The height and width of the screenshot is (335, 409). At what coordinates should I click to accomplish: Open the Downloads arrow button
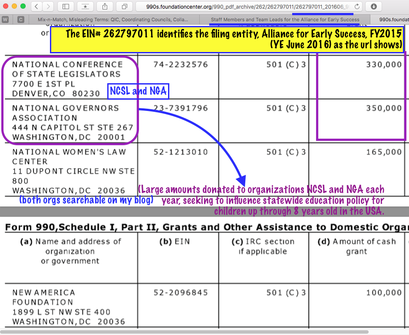(373, 7)
